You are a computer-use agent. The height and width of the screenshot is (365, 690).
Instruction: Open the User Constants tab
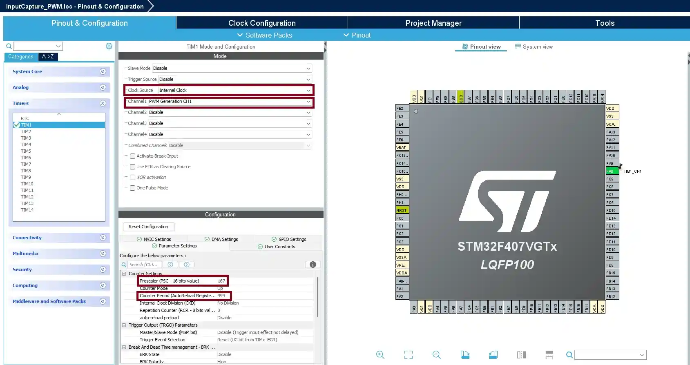pos(276,247)
